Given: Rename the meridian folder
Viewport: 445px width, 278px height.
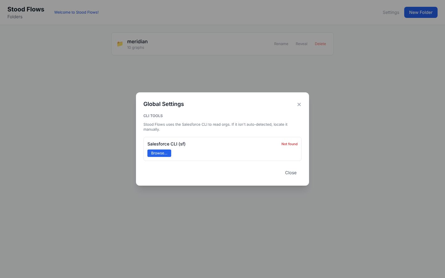Looking at the screenshot, I should 281,44.
